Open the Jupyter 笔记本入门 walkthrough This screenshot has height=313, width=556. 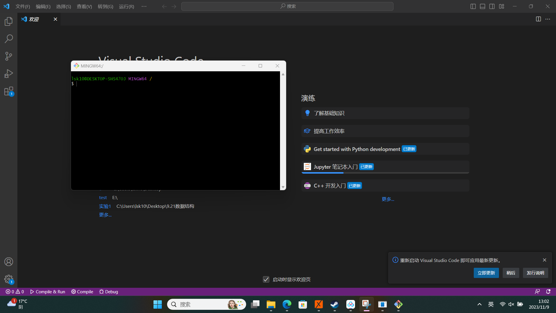(x=385, y=167)
